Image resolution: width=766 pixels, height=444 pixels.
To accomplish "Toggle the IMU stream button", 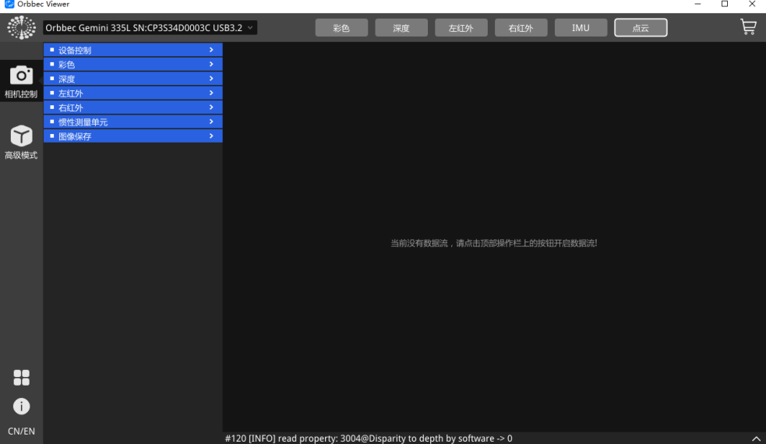I will click(x=581, y=28).
